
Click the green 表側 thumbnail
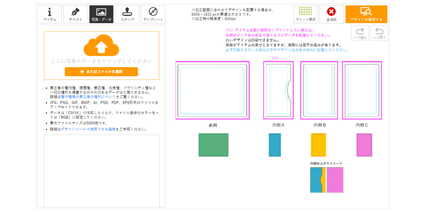213,145
